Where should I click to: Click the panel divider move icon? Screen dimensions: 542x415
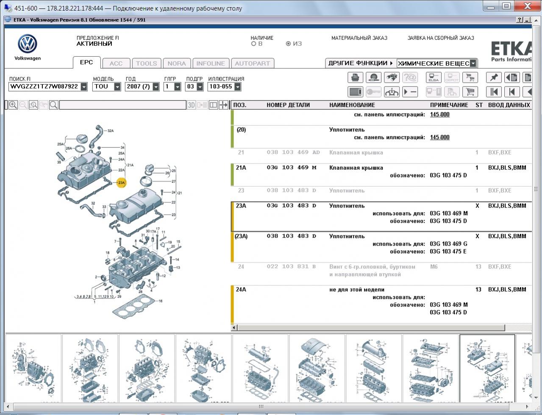point(223,105)
